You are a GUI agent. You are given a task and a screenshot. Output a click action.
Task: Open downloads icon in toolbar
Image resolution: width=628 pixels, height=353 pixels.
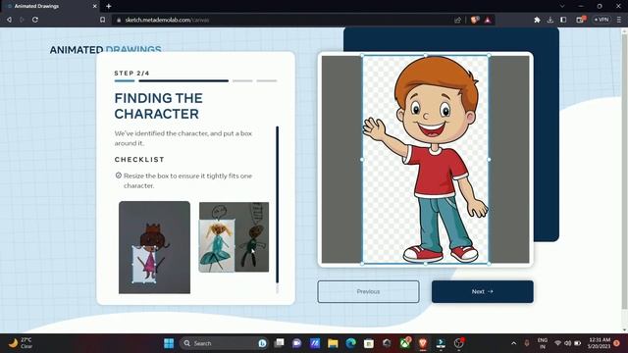click(549, 20)
